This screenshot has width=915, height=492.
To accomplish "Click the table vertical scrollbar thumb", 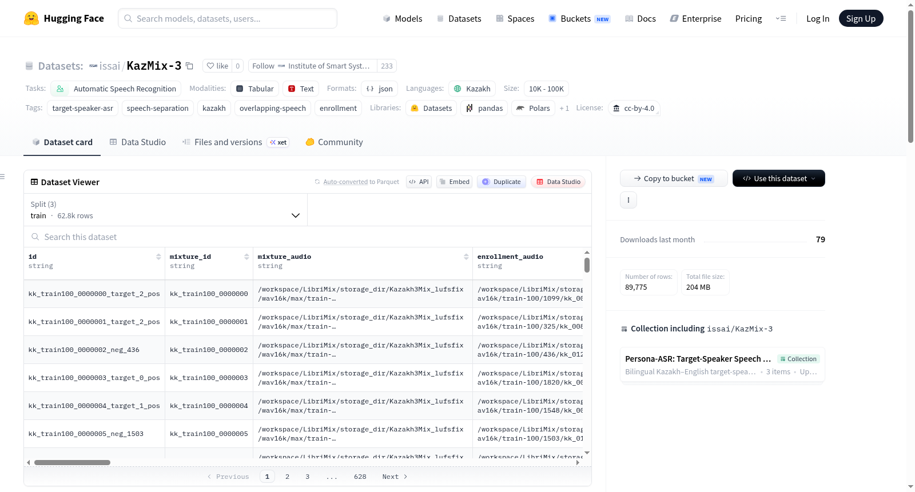I will point(587,265).
